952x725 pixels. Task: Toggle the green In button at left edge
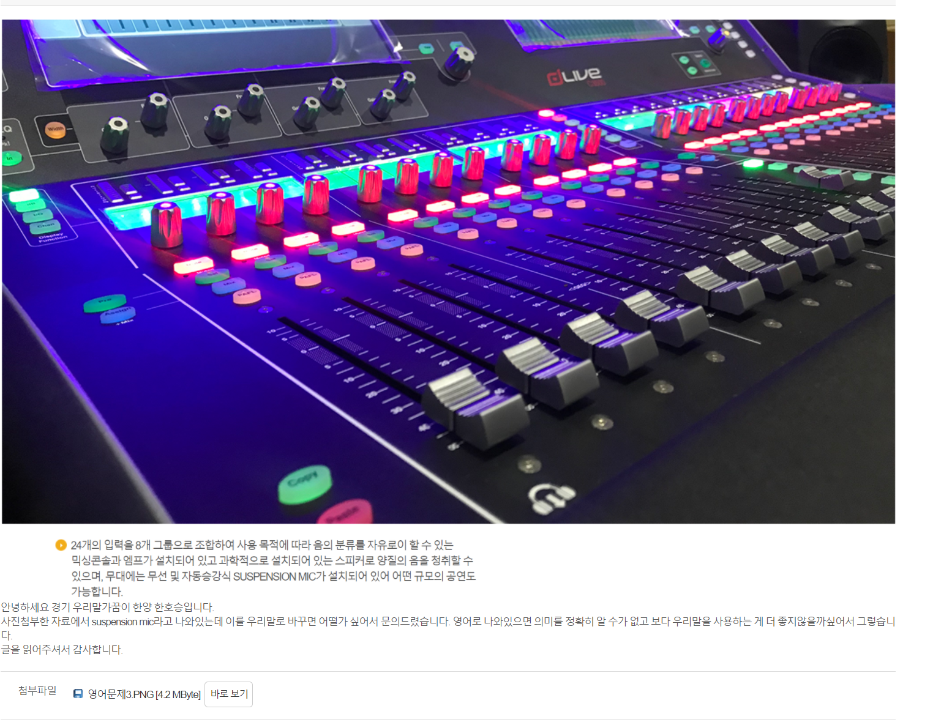10,158
